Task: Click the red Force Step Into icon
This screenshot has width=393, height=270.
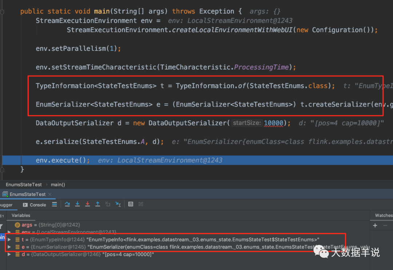Action: 87,204
